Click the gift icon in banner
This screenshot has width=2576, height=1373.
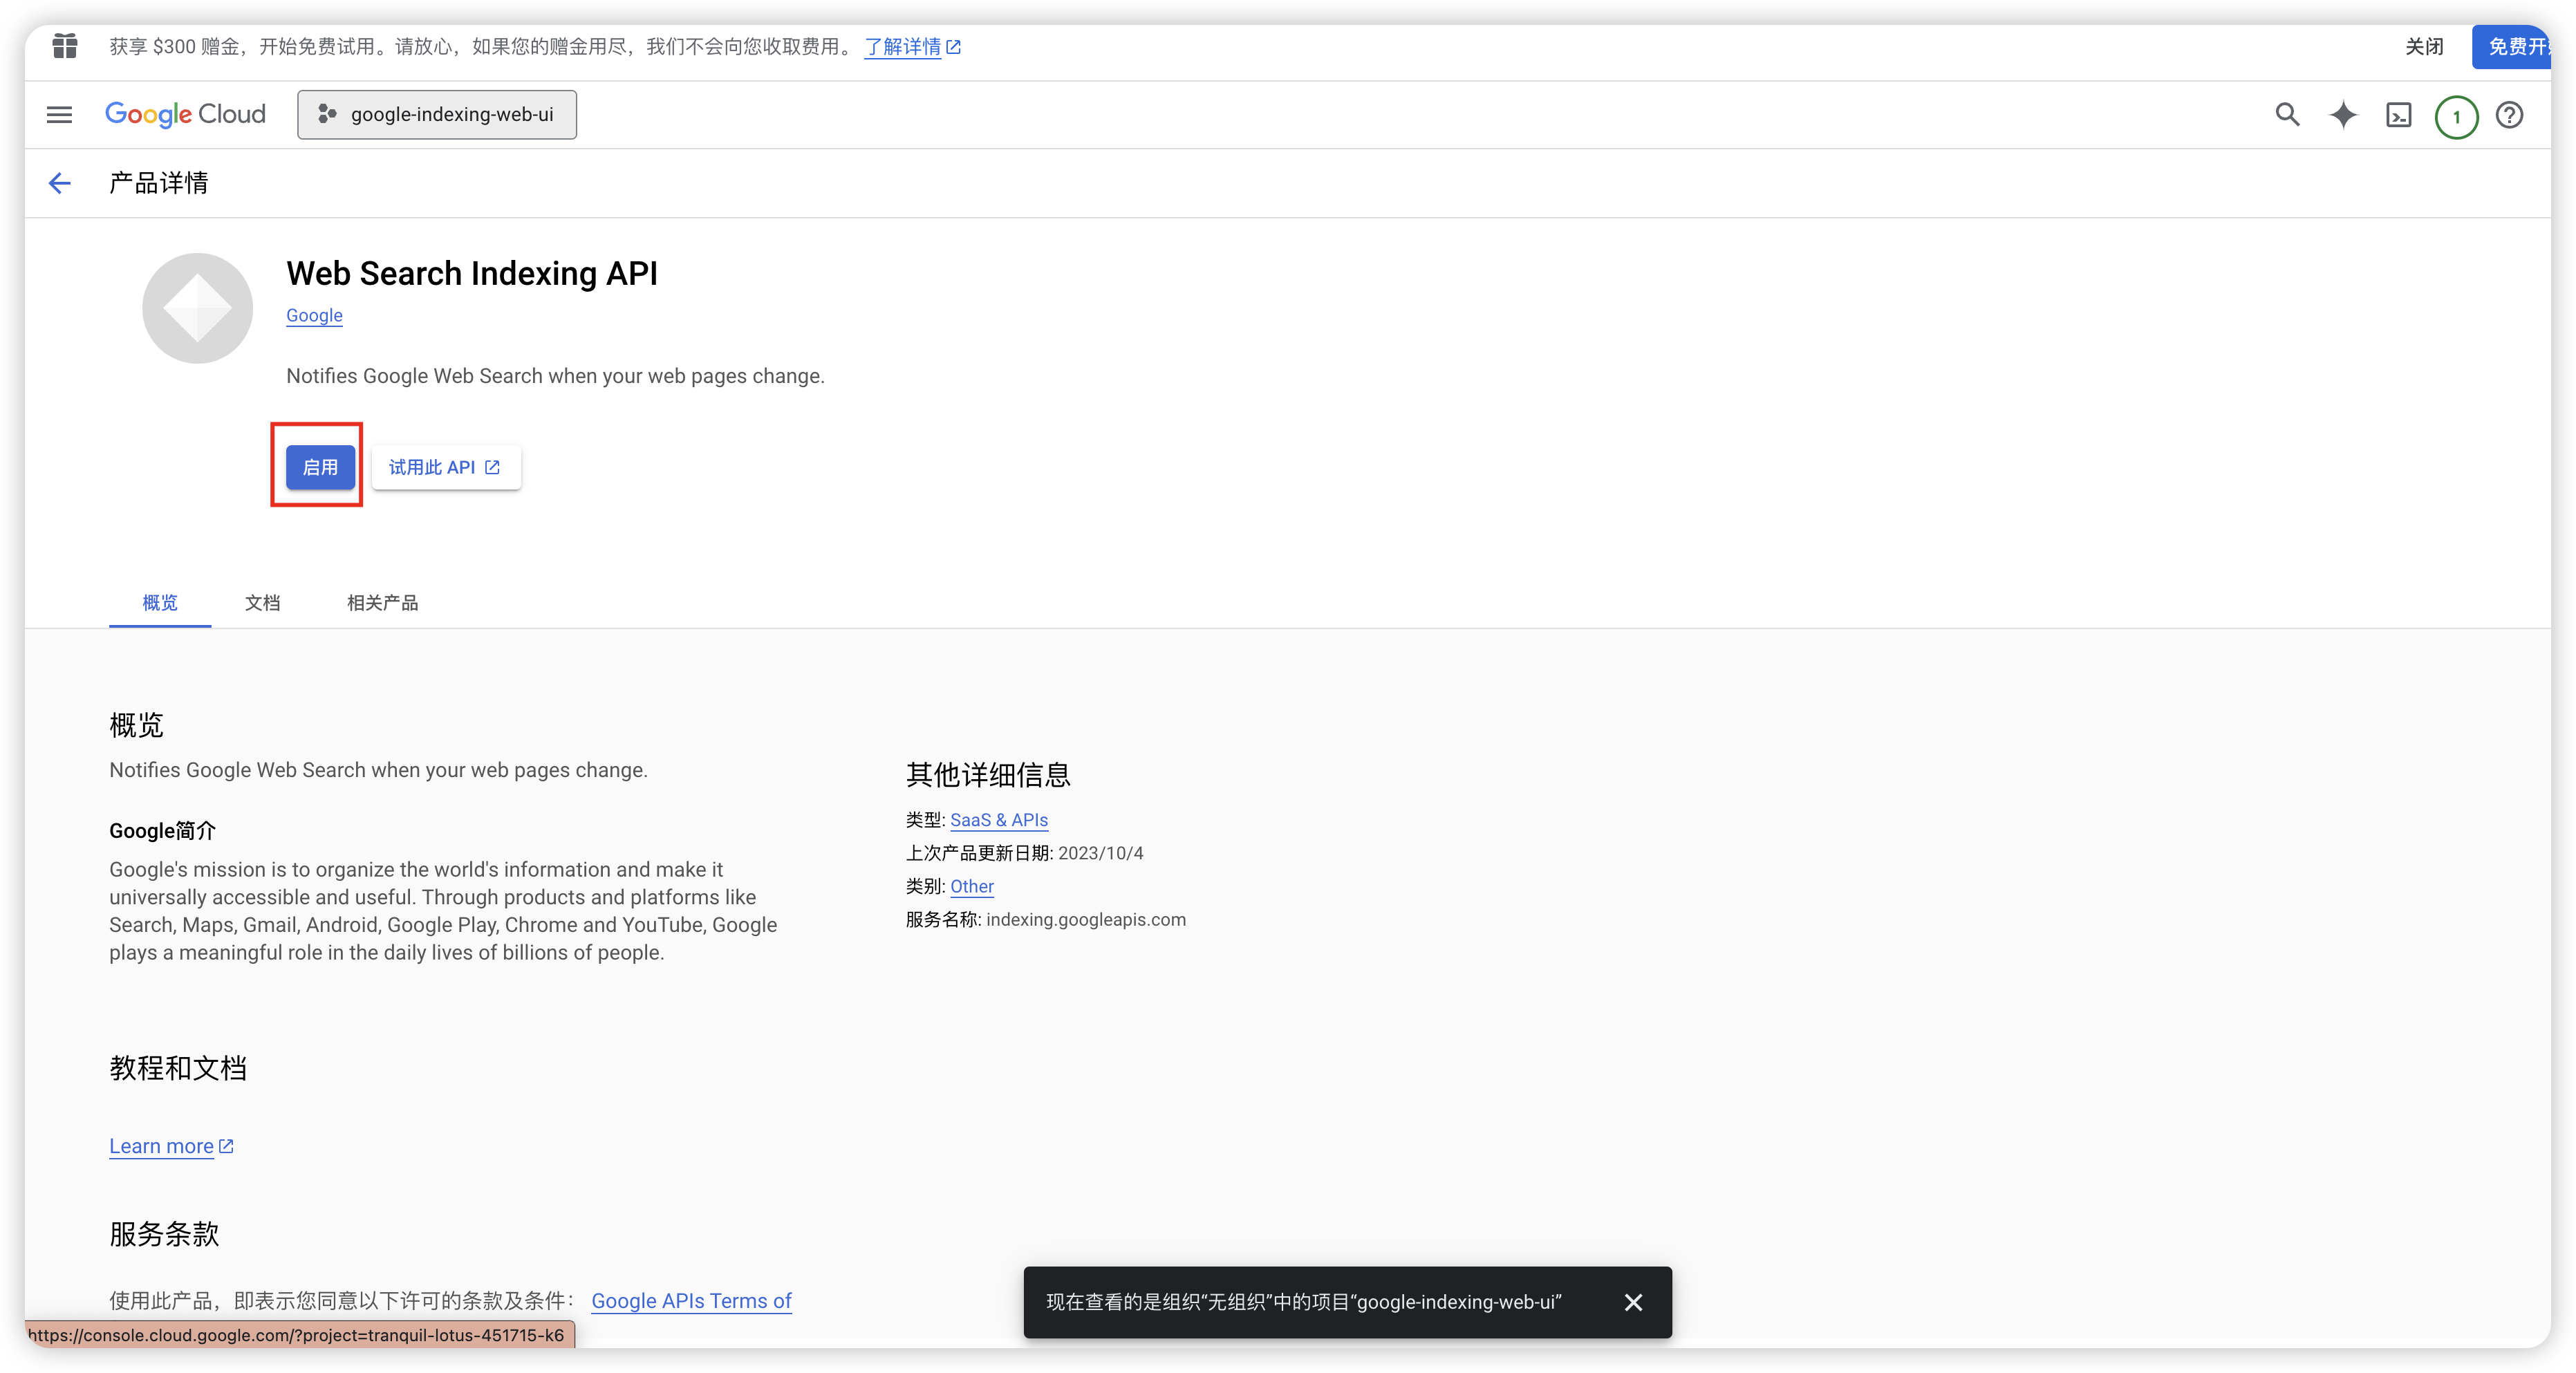tap(65, 46)
